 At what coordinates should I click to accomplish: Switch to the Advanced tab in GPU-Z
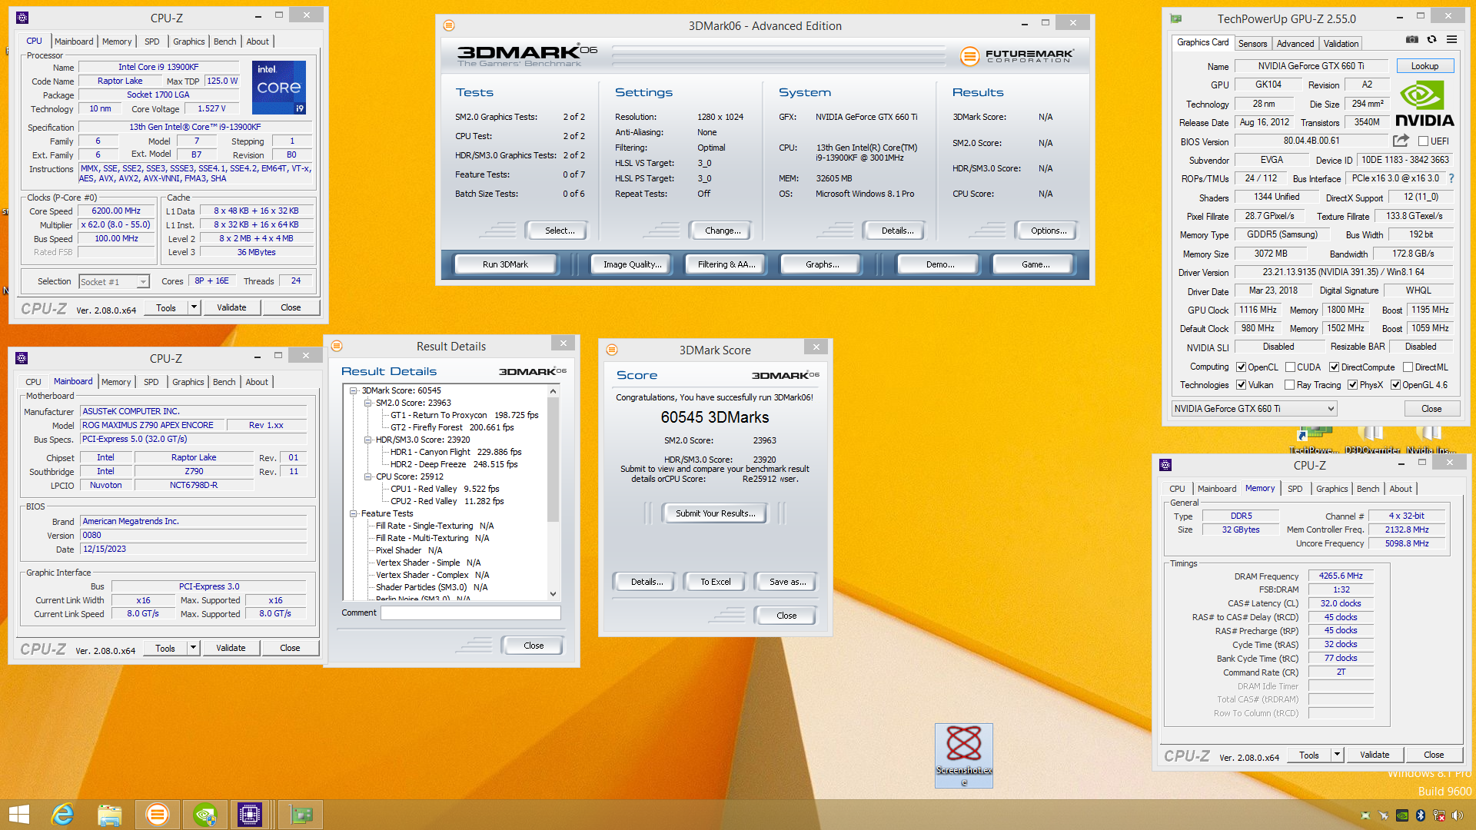coord(1295,44)
